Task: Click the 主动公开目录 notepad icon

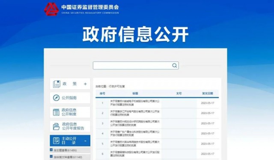Action: tap(56, 141)
